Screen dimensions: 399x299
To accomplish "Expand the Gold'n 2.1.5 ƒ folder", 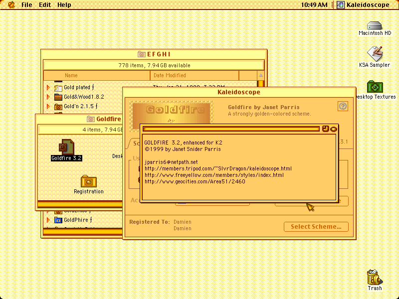I will (x=48, y=106).
